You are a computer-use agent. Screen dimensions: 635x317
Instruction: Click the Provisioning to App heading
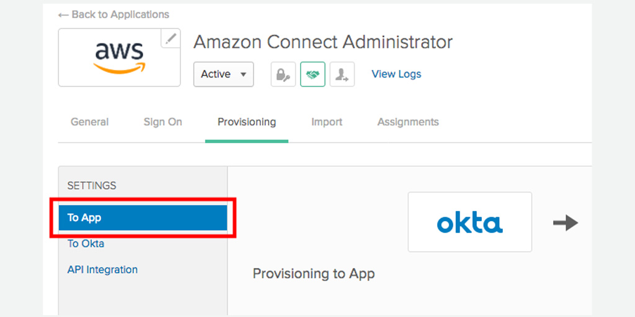[314, 274]
